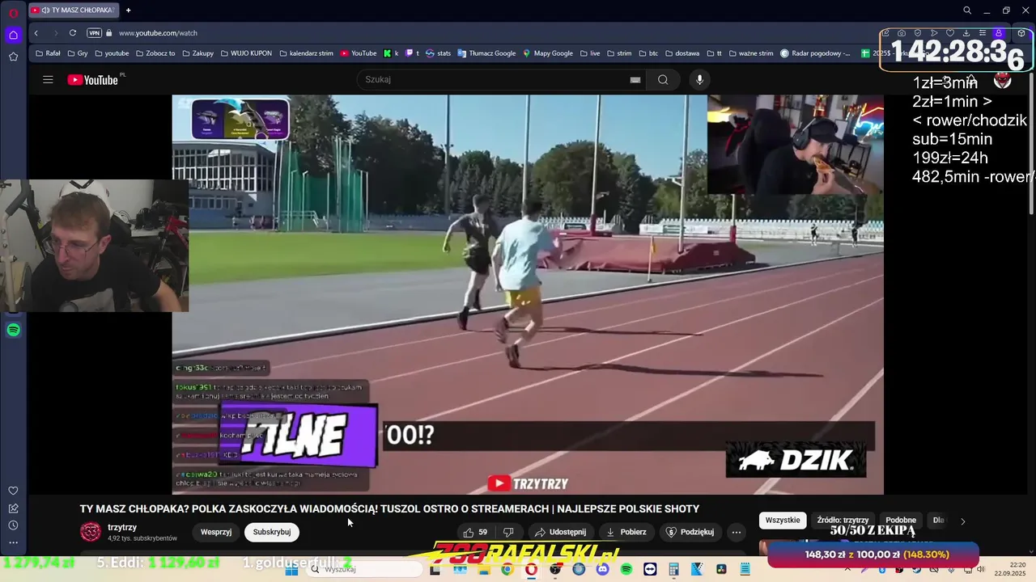The image size is (1036, 582).
Task: Like the video with thumbs up 59
Action: tap(475, 532)
